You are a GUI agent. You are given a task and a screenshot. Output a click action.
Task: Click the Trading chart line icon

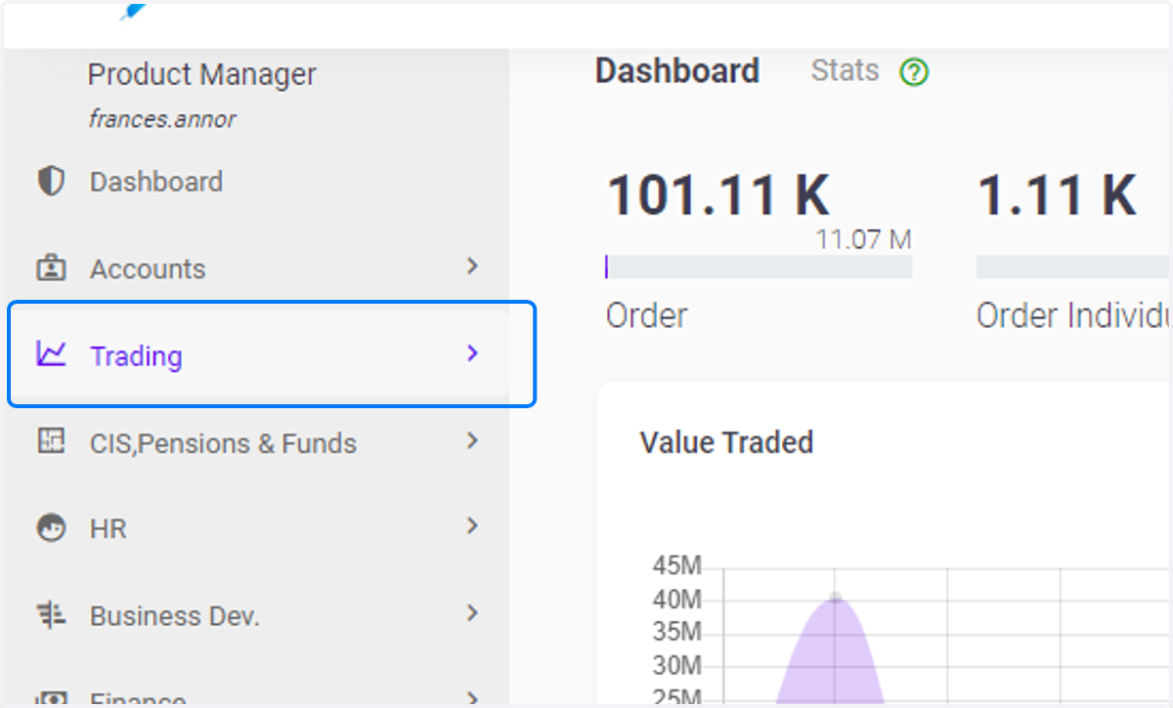point(51,354)
